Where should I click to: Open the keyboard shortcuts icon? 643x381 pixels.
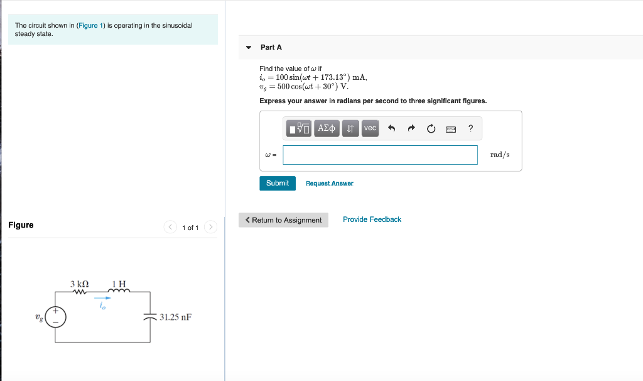[451, 128]
